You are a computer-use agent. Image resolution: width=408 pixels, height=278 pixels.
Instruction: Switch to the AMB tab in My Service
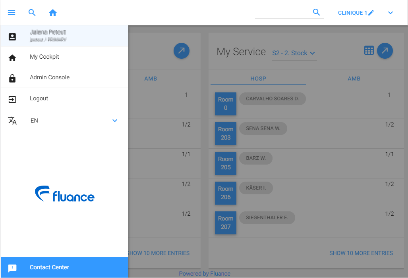click(354, 79)
